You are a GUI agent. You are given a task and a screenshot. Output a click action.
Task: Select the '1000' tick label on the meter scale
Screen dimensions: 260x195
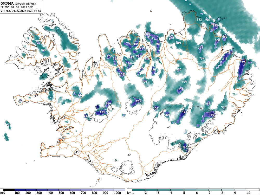[118, 193]
